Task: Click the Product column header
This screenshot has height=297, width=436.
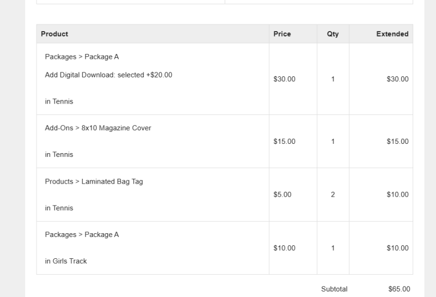Action: 55,34
